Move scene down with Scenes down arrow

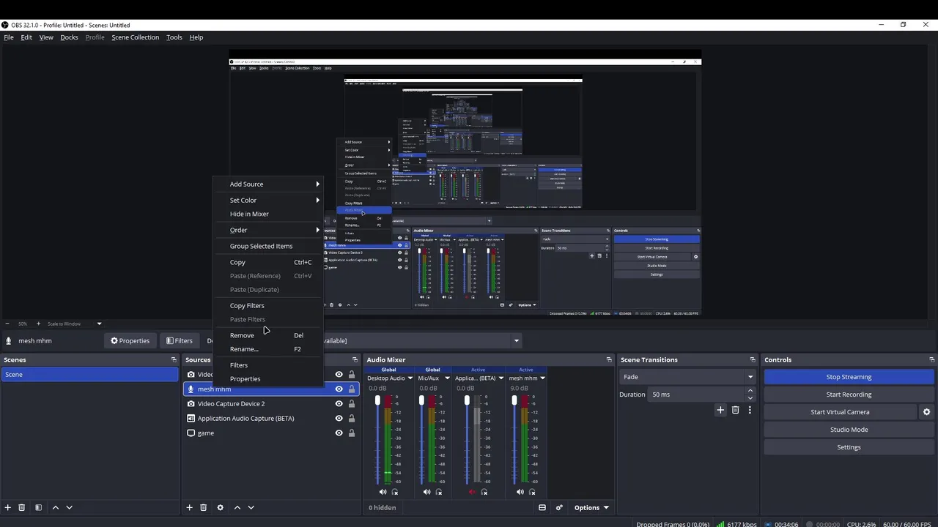click(x=69, y=507)
